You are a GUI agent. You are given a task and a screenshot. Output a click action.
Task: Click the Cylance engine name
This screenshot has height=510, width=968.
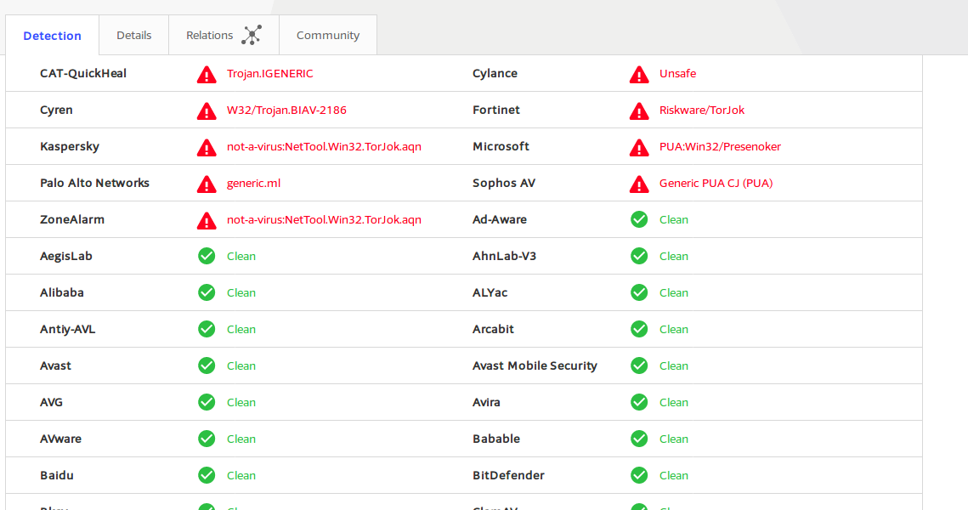coord(495,73)
